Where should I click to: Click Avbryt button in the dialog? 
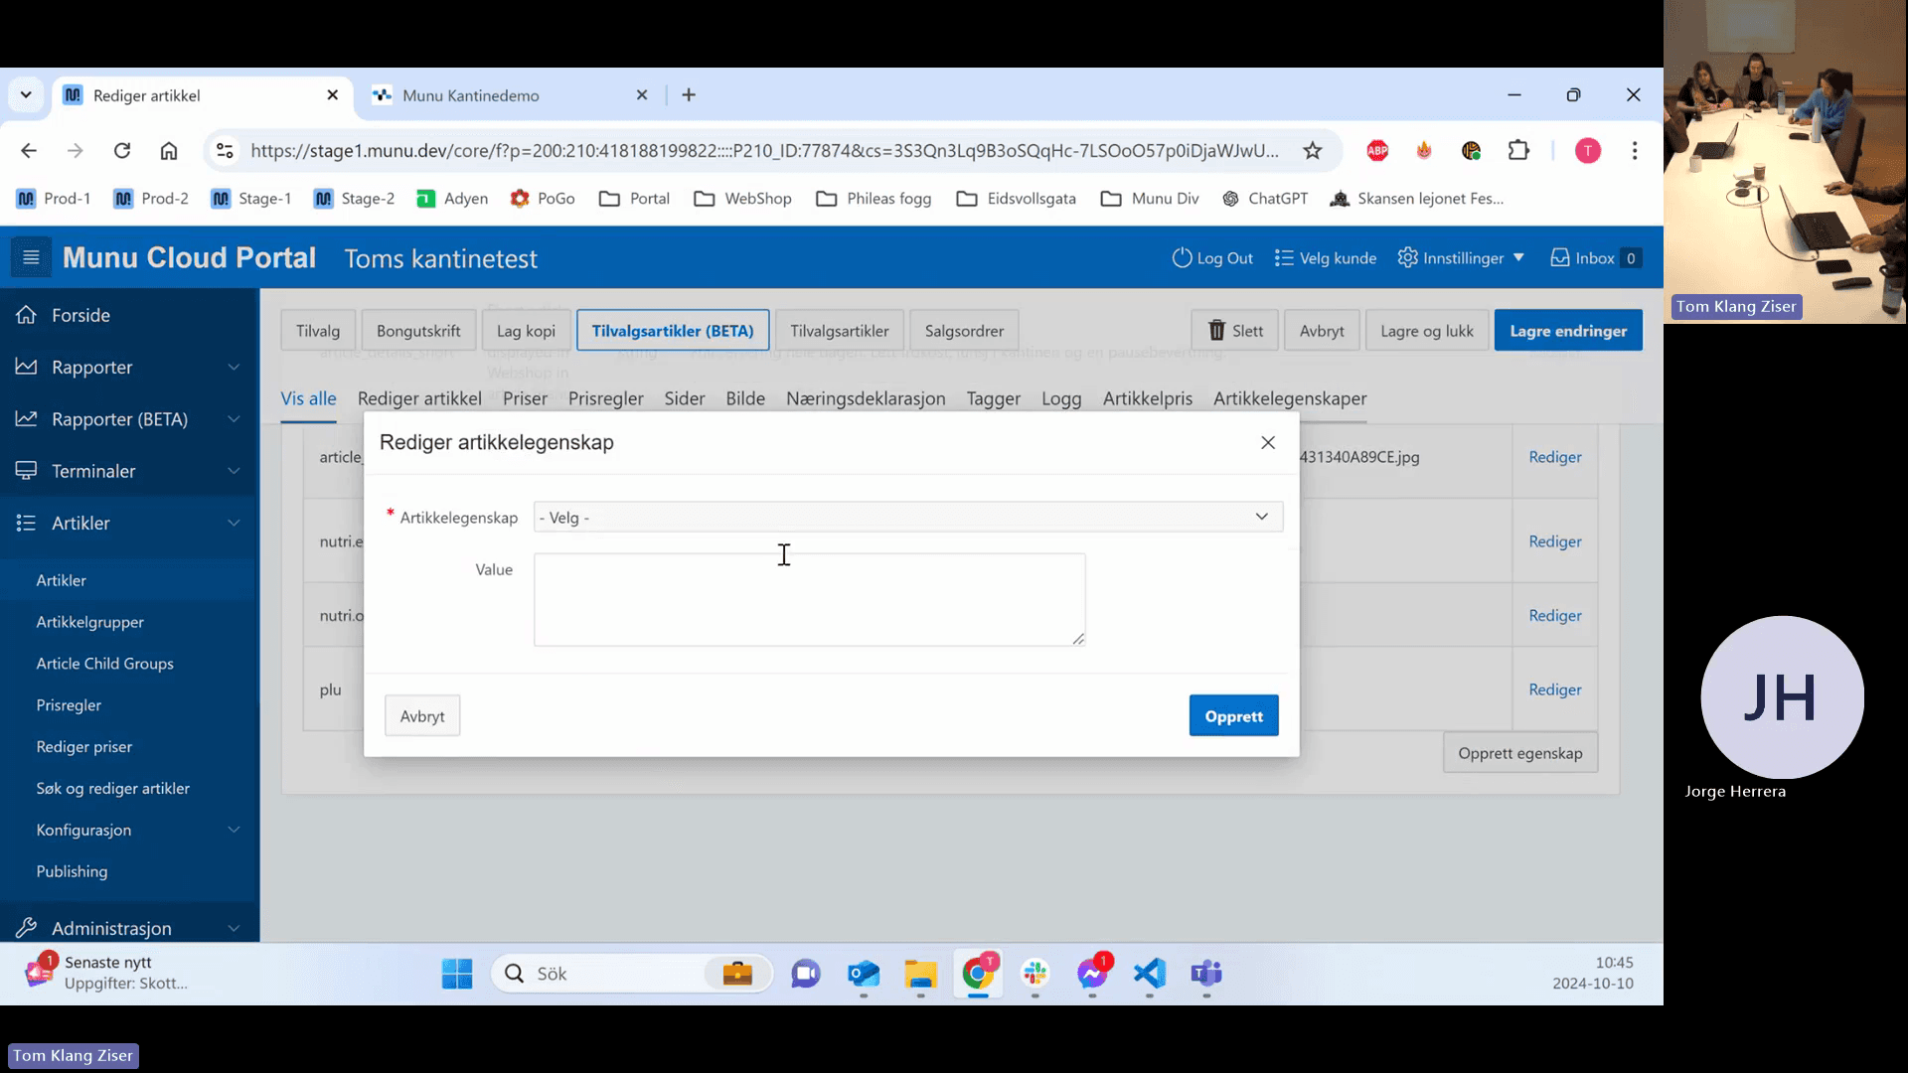[x=422, y=716]
